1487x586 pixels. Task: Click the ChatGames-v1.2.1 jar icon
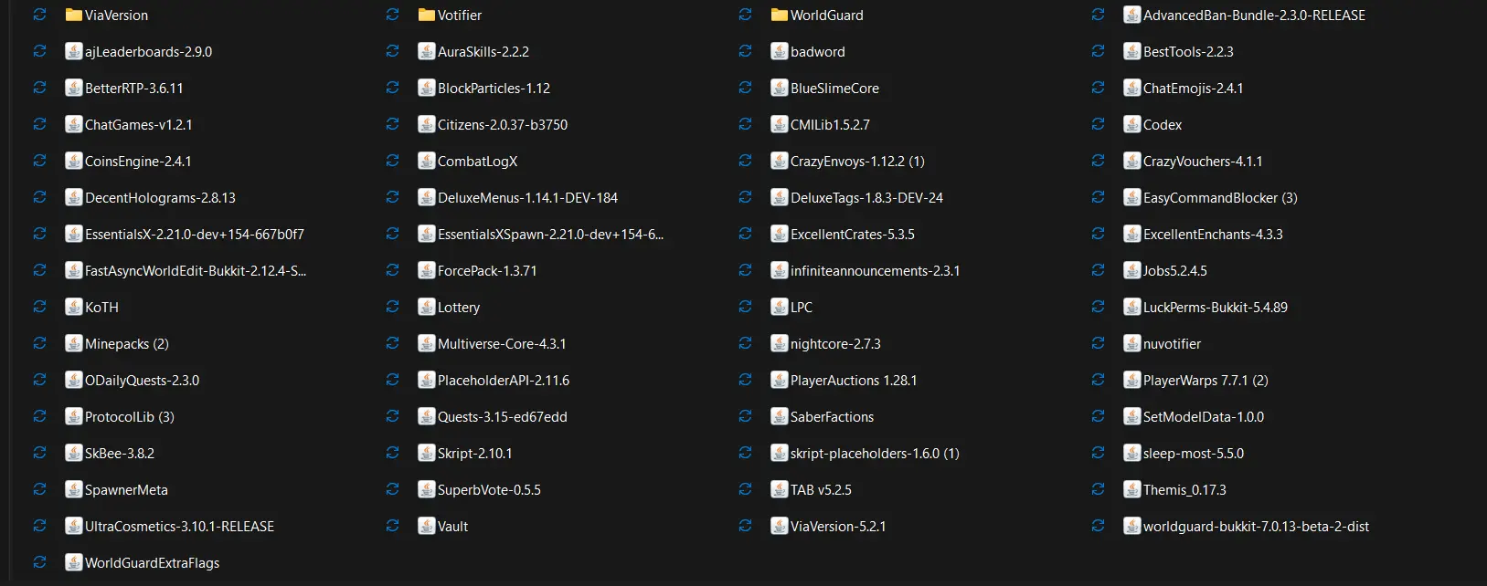pyautogui.click(x=74, y=124)
